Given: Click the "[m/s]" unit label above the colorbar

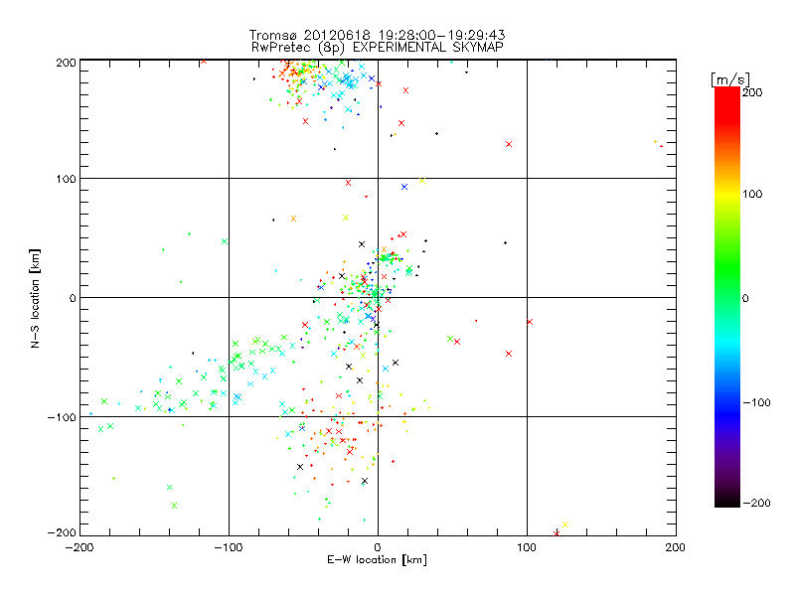Looking at the screenshot, I should click(x=729, y=79).
